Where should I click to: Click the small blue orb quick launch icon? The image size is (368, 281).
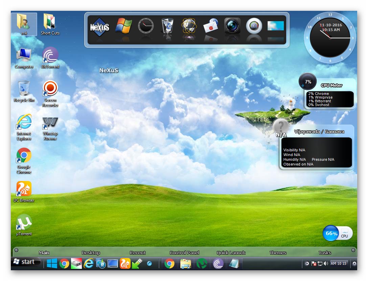click(149, 264)
